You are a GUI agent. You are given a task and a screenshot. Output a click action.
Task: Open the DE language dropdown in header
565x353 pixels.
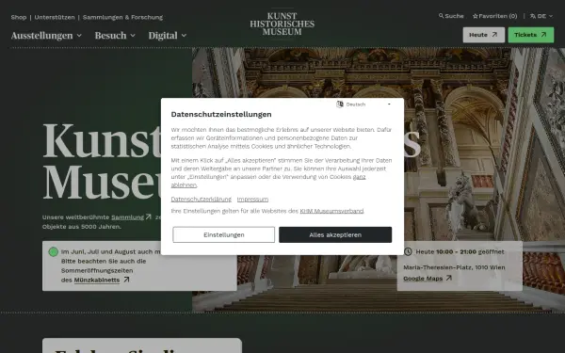[x=541, y=16]
